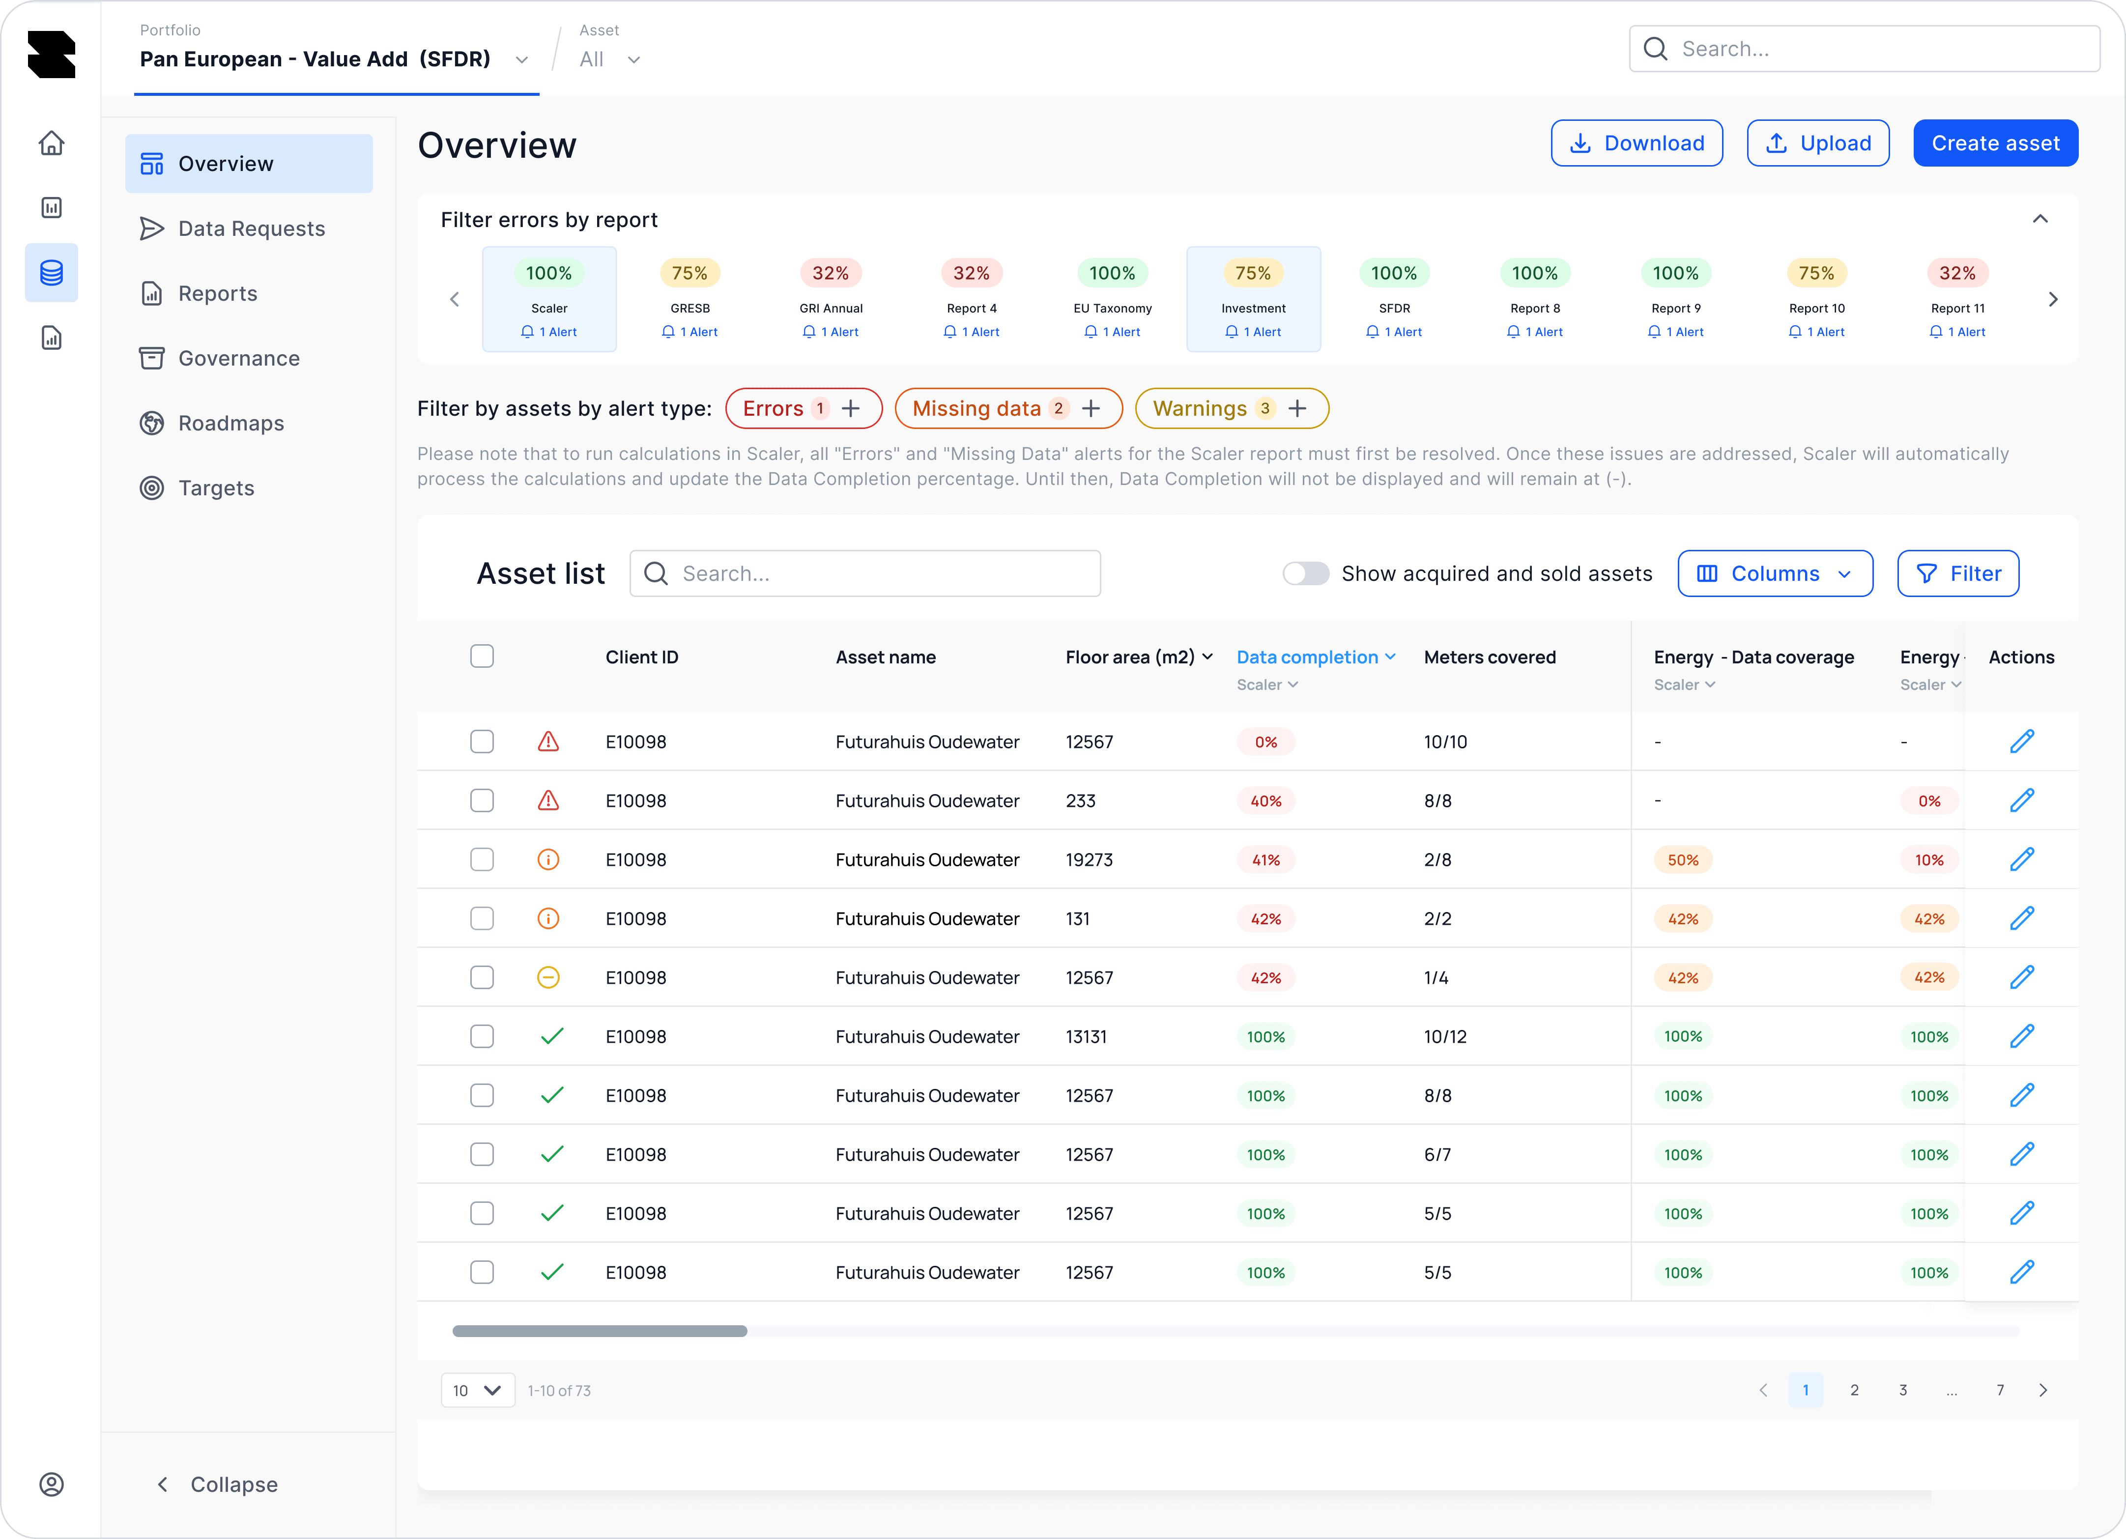Click the red error triangle on the 0% row
The image size is (2126, 1539).
tap(548, 741)
